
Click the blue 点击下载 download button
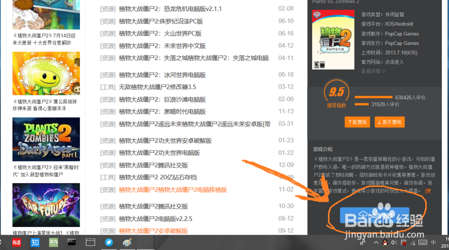[x=374, y=215]
